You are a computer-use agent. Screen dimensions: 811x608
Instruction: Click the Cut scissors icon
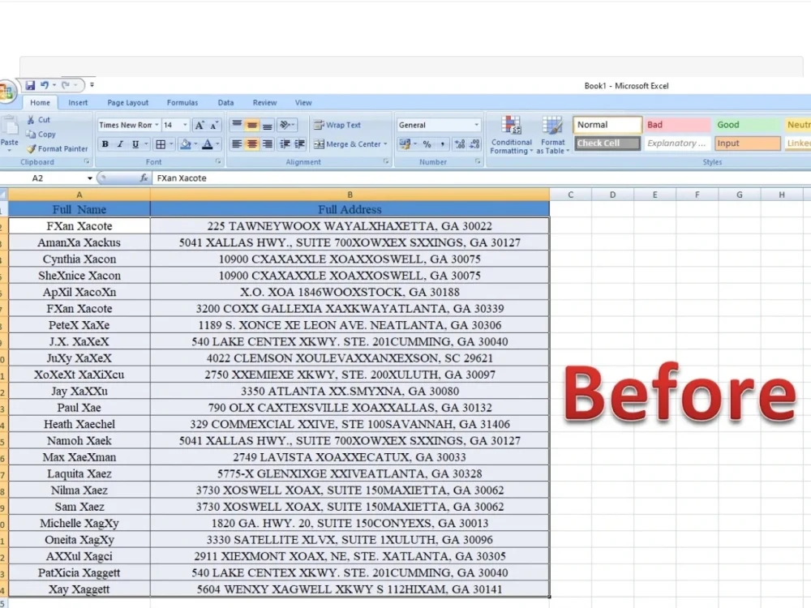click(31, 120)
